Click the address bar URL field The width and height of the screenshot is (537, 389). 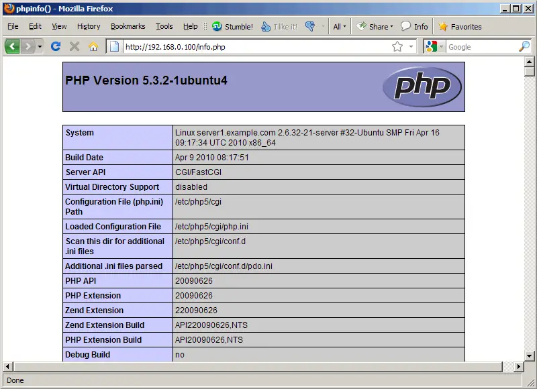[257, 47]
